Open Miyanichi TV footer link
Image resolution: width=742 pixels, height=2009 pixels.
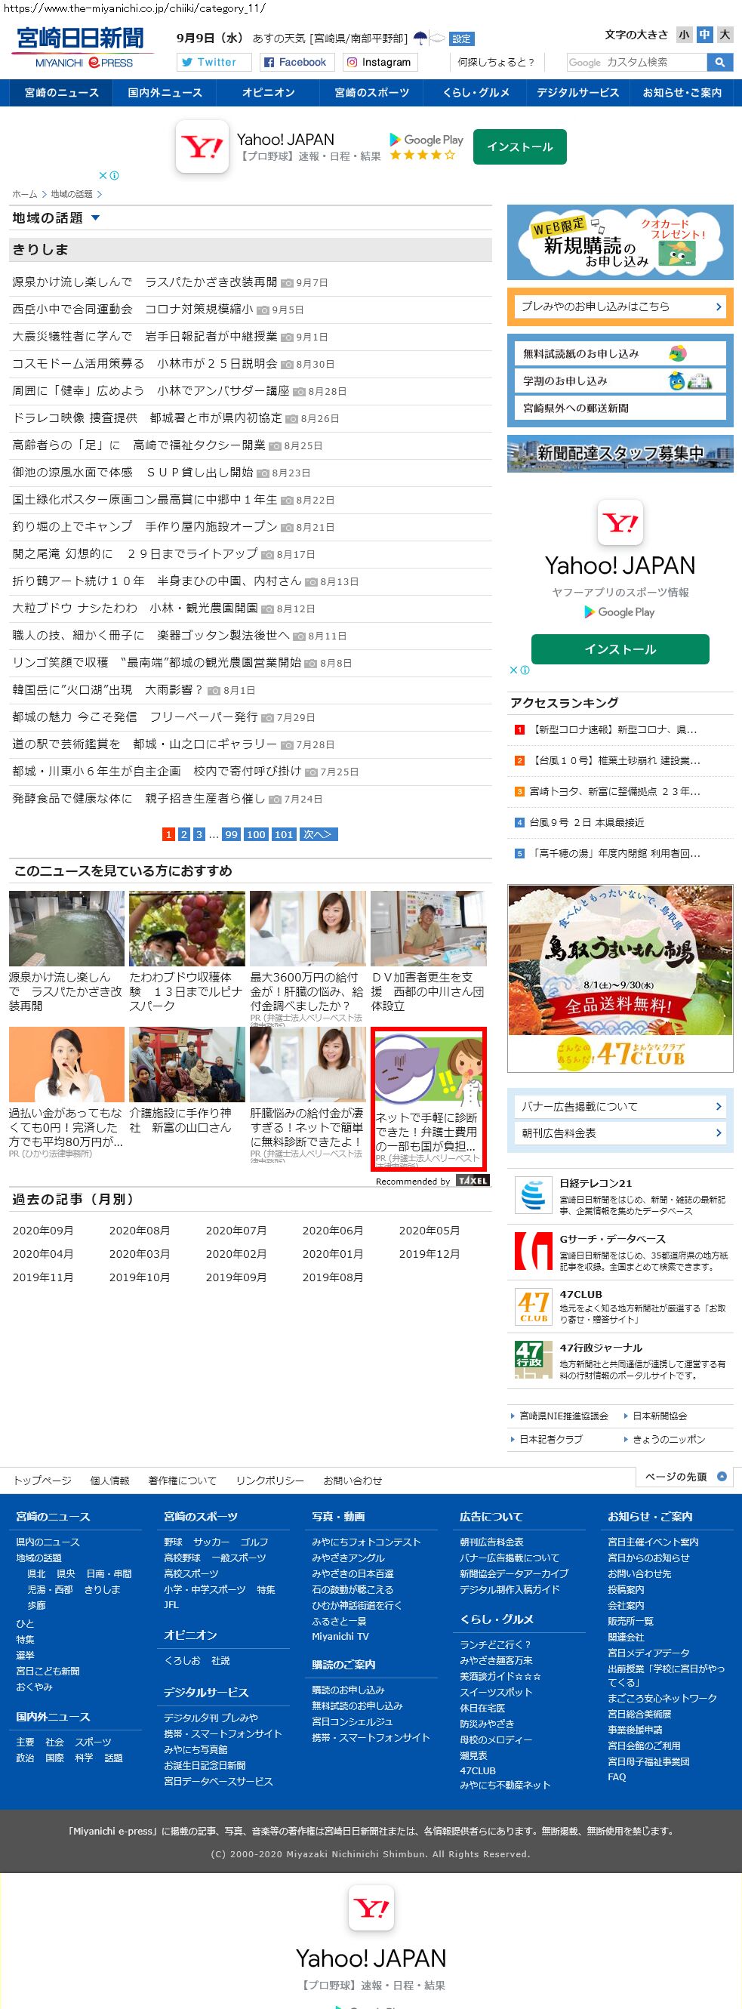(x=340, y=1636)
